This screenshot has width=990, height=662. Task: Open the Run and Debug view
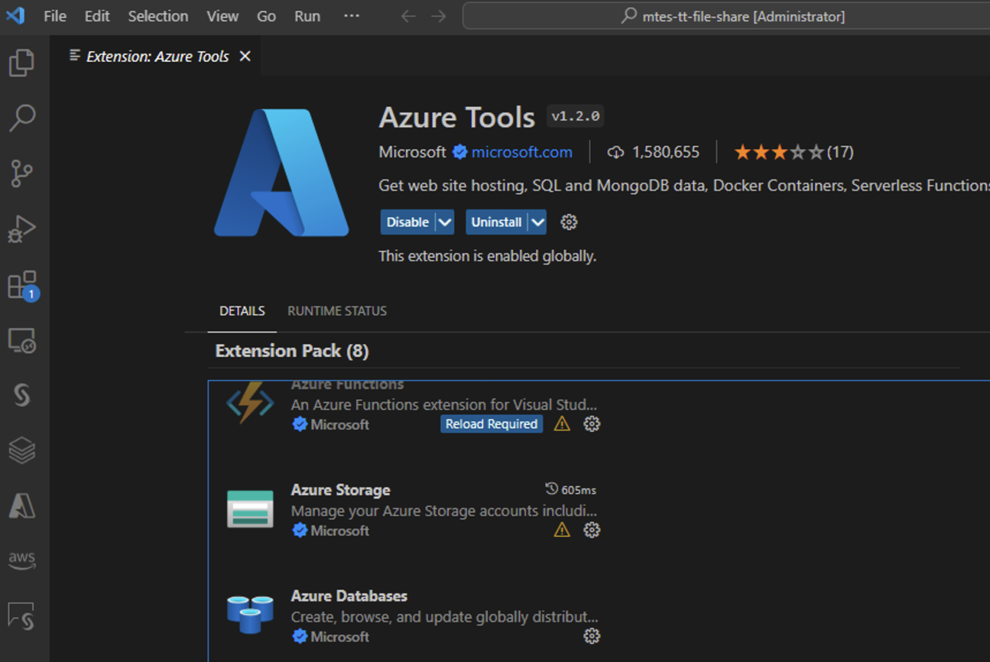tap(23, 228)
